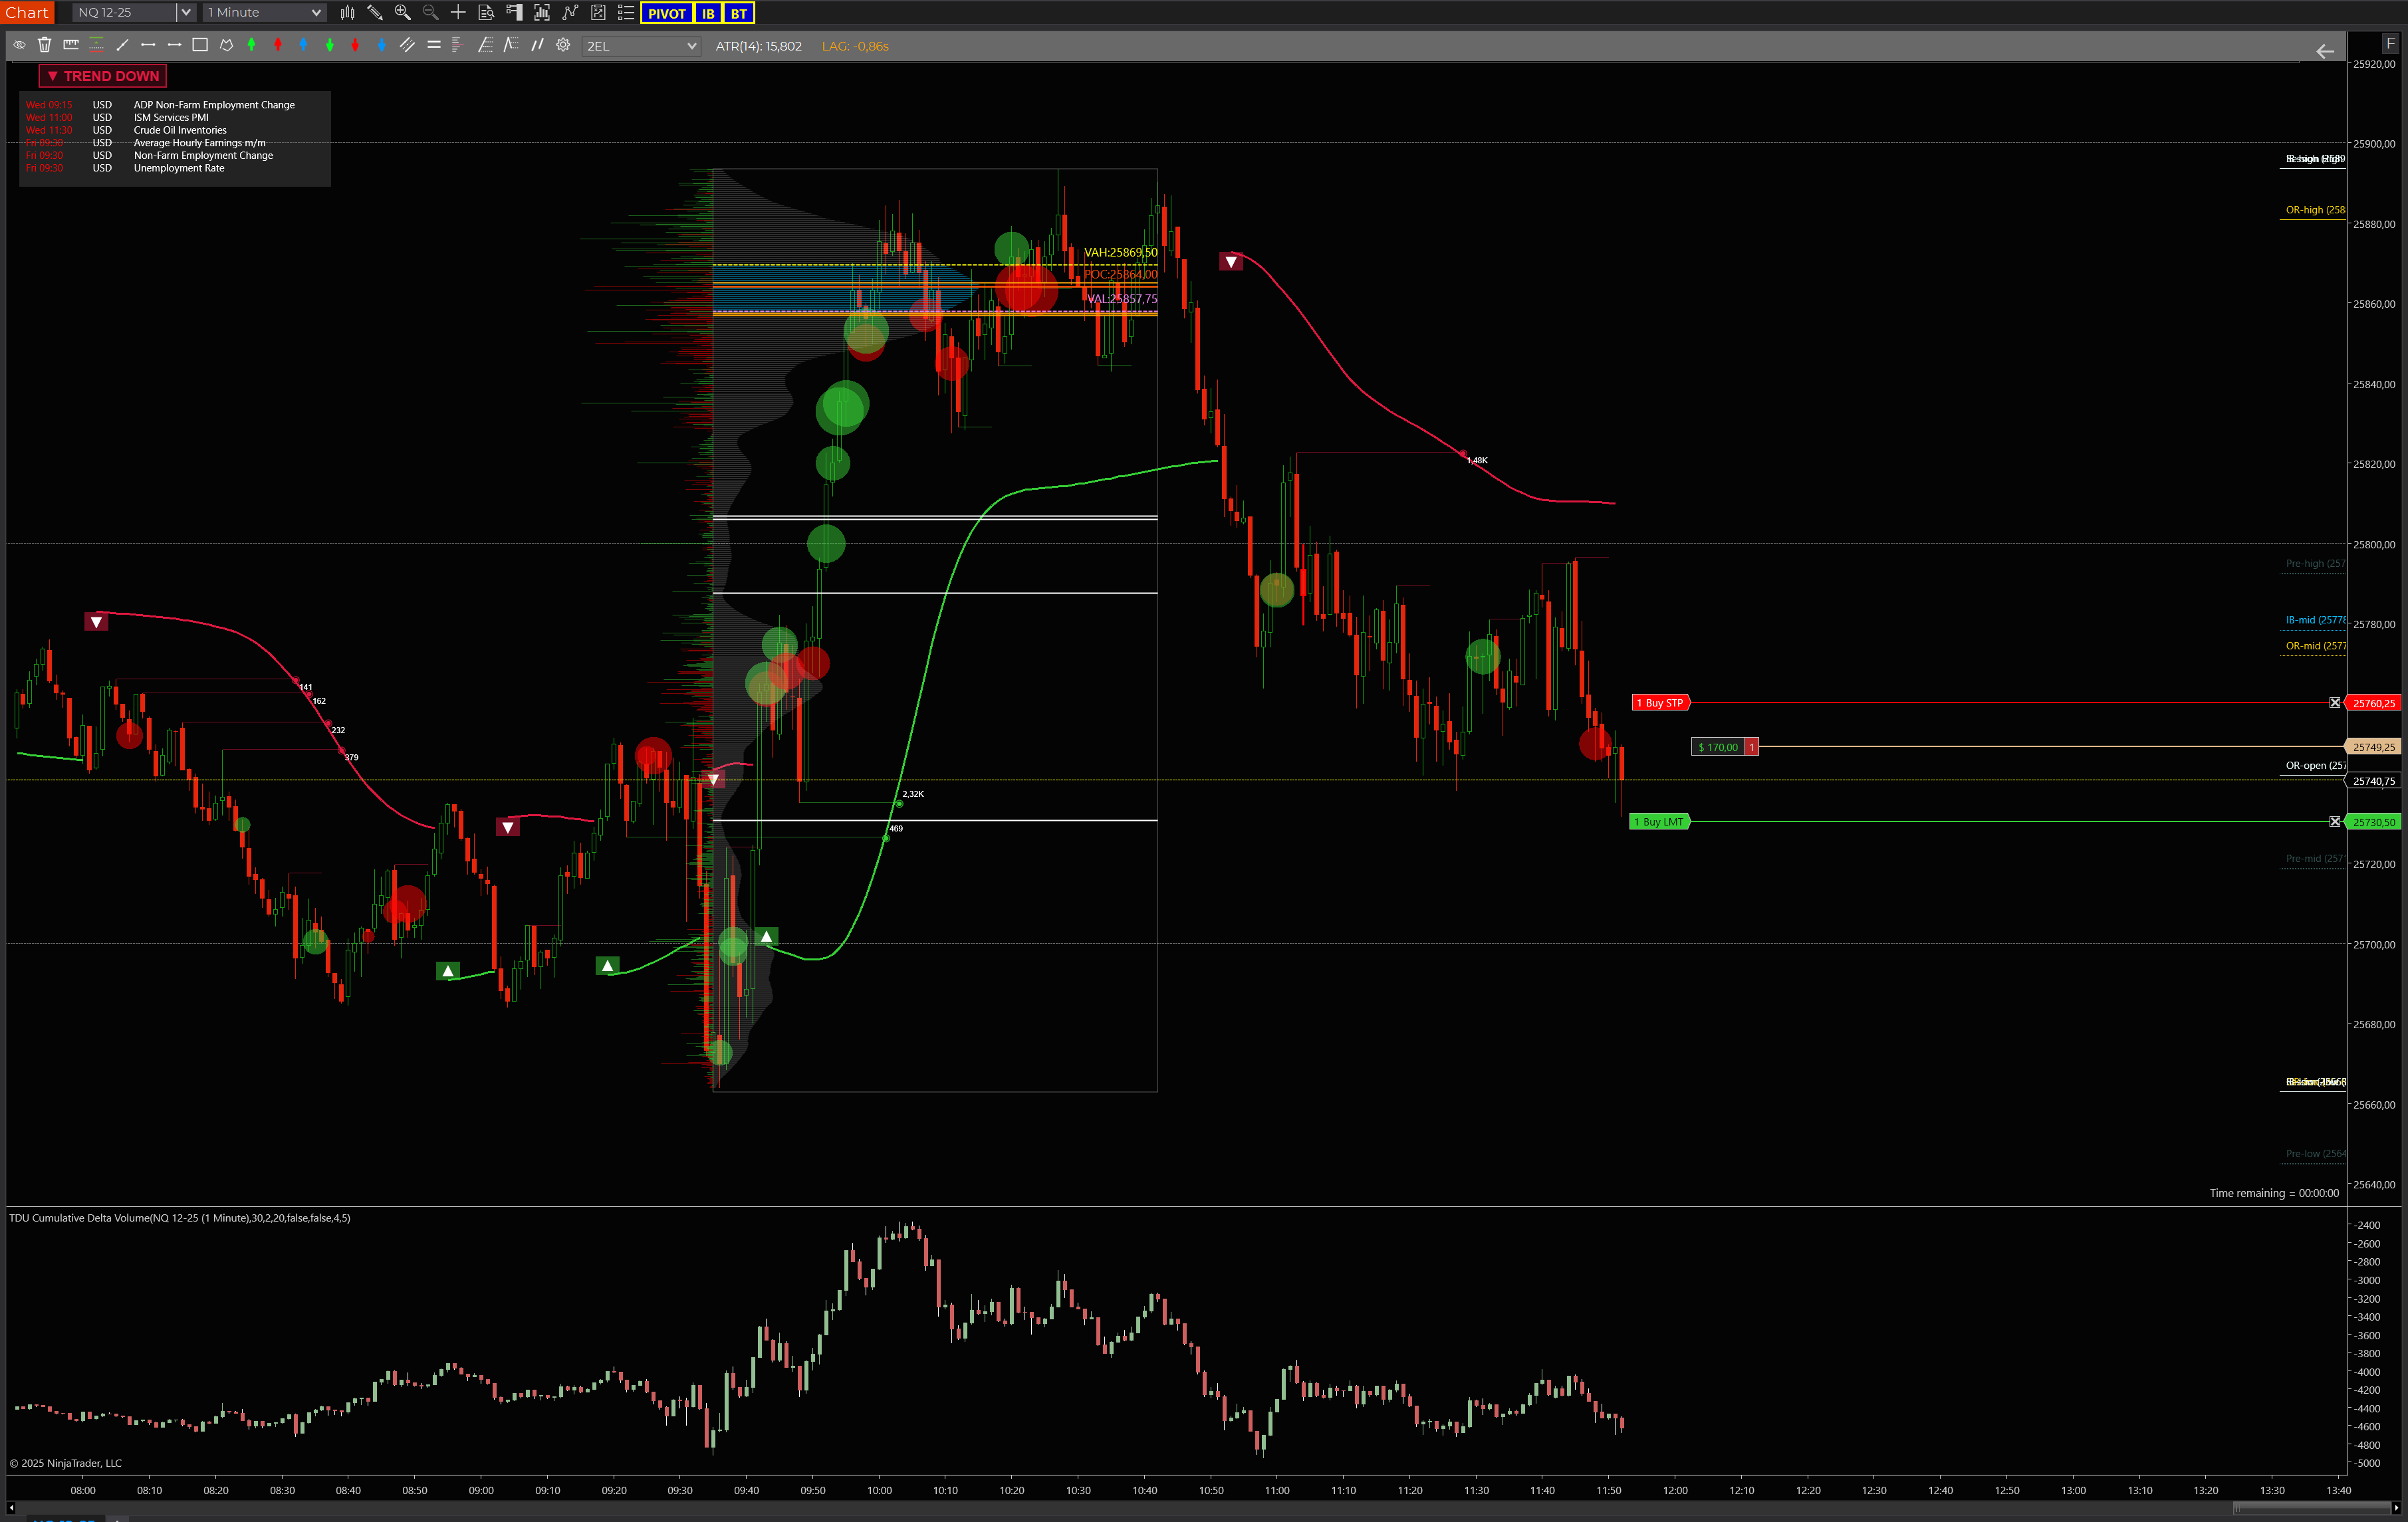Viewport: 2408px width, 1522px height.
Task: Click the trash can remove drawings icon
Action: click(x=45, y=45)
